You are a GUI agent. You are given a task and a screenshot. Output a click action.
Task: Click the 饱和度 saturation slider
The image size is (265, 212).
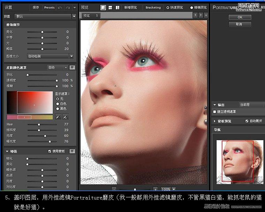pyautogui.click(x=42, y=130)
